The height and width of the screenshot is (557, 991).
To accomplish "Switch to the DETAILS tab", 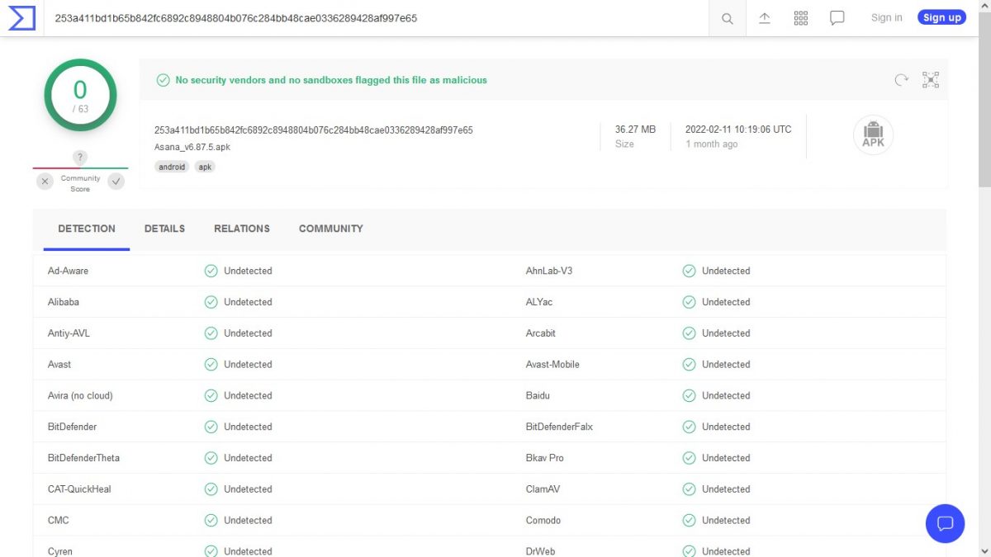I will pos(164,229).
